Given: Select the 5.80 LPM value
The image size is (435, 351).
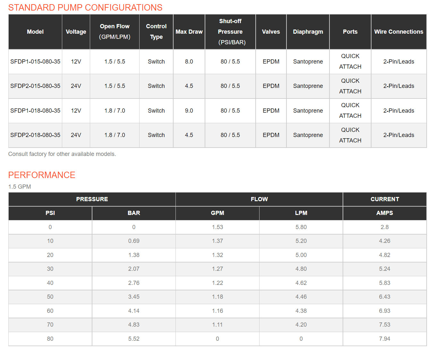Looking at the screenshot, I should point(301,227).
